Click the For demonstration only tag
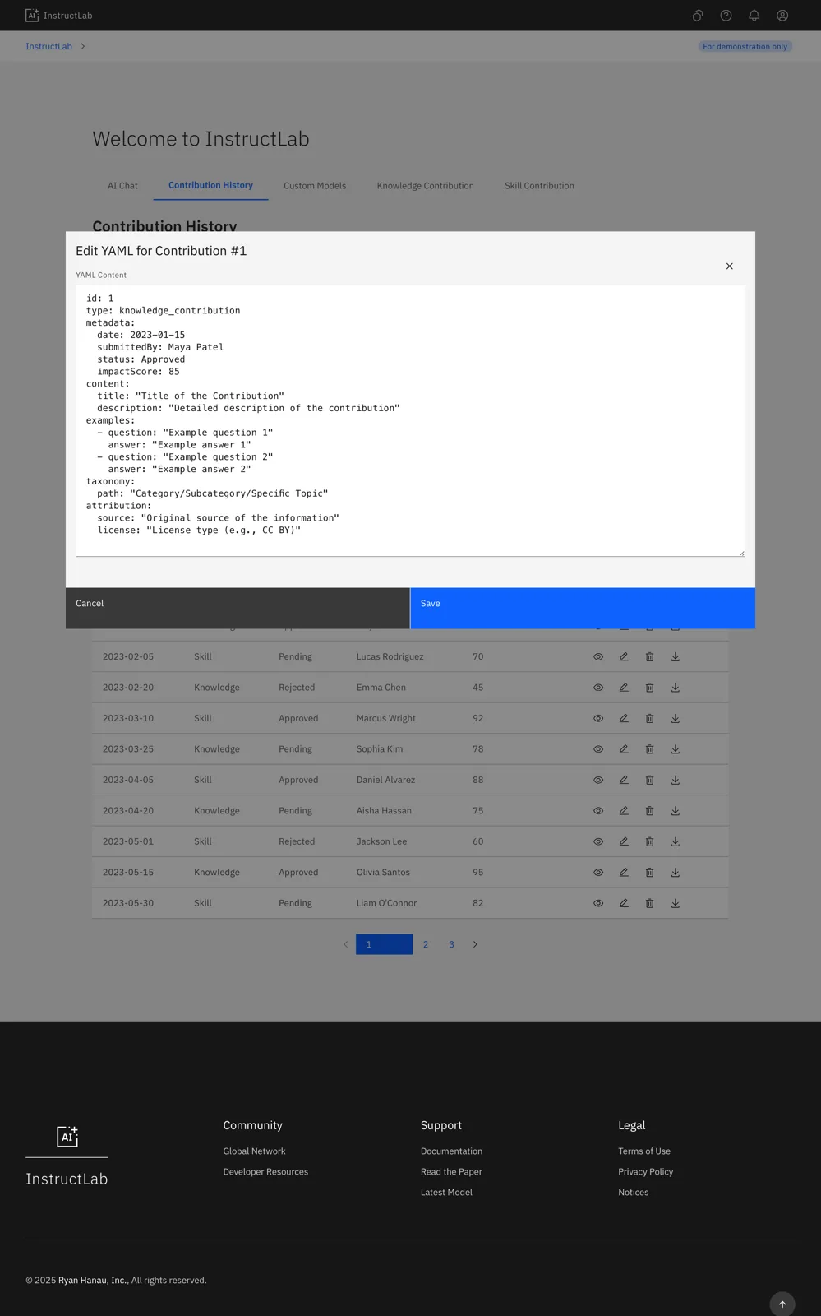821x1316 pixels. 745,47
